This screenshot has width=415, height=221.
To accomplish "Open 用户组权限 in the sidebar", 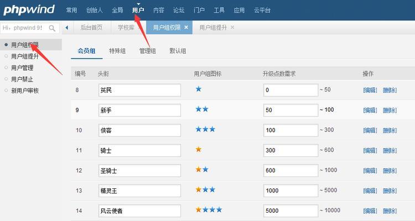I will pos(25,45).
